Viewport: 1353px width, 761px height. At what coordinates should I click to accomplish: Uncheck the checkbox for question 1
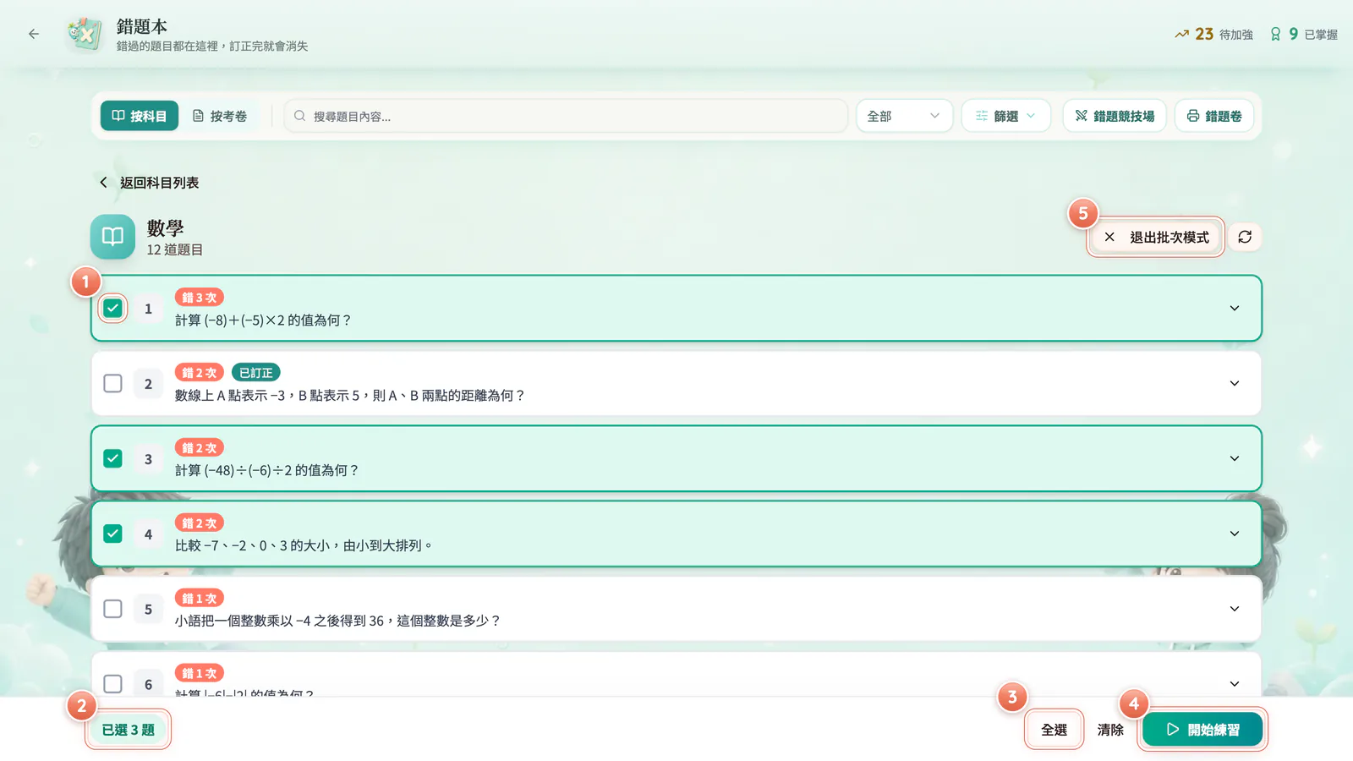112,308
